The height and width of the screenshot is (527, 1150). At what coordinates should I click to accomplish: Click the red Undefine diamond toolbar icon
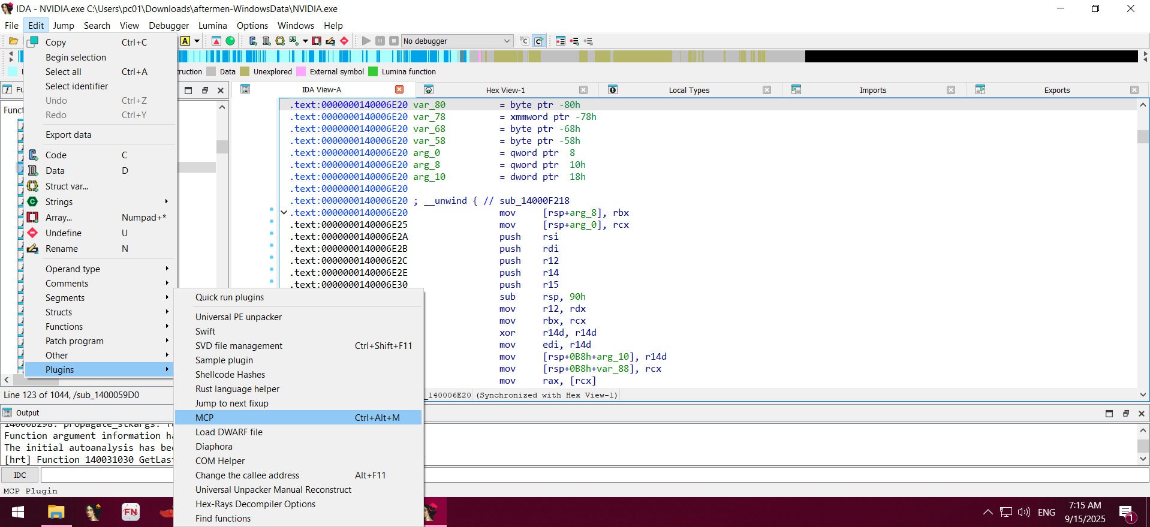click(344, 41)
